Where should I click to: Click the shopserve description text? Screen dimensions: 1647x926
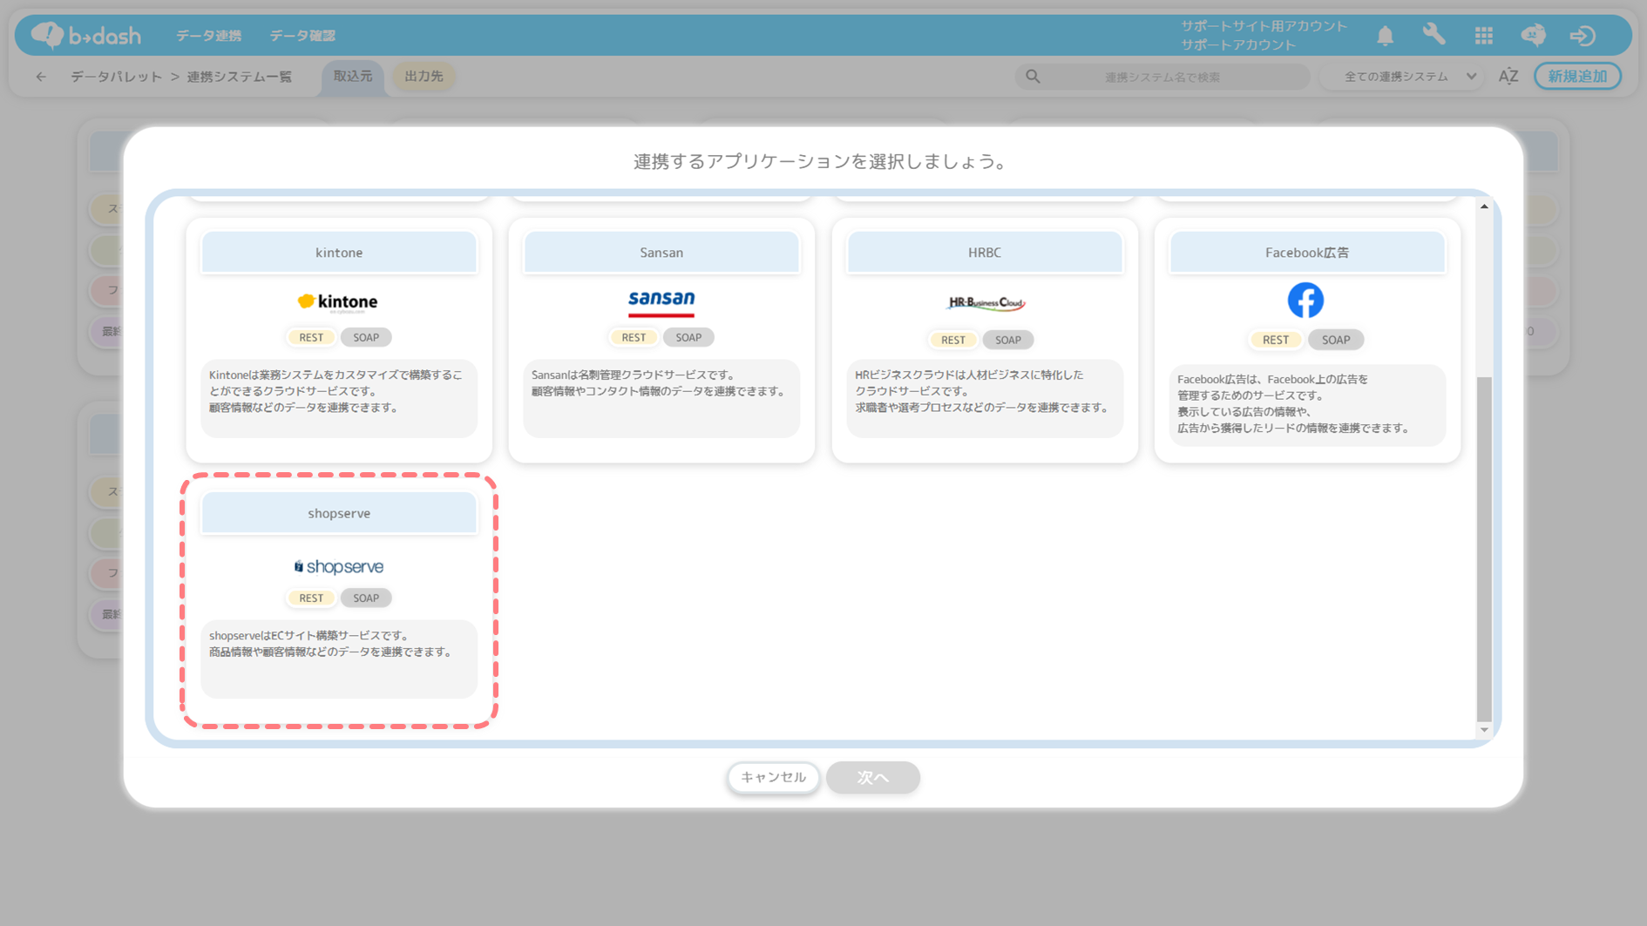point(331,644)
